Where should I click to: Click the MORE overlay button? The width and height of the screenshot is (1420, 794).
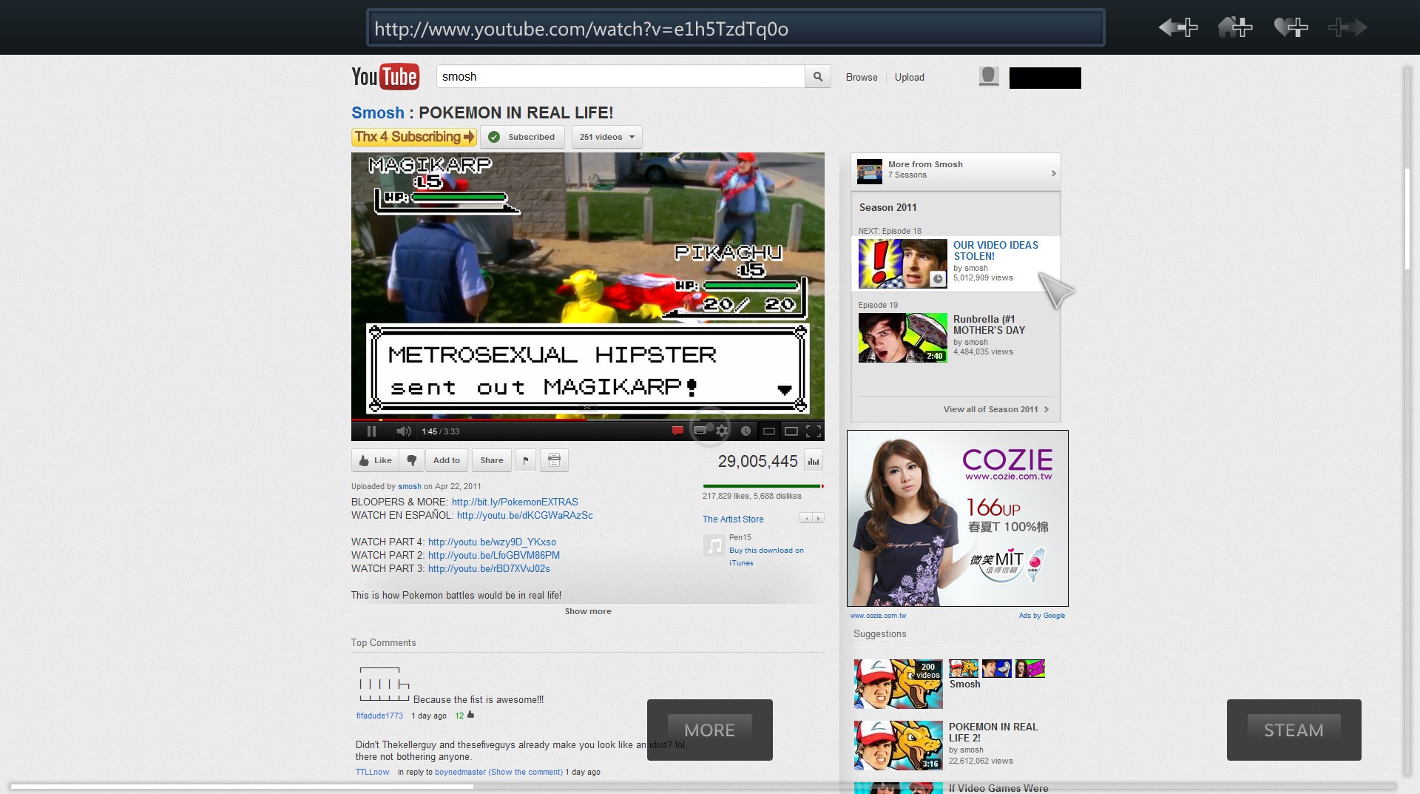[709, 730]
